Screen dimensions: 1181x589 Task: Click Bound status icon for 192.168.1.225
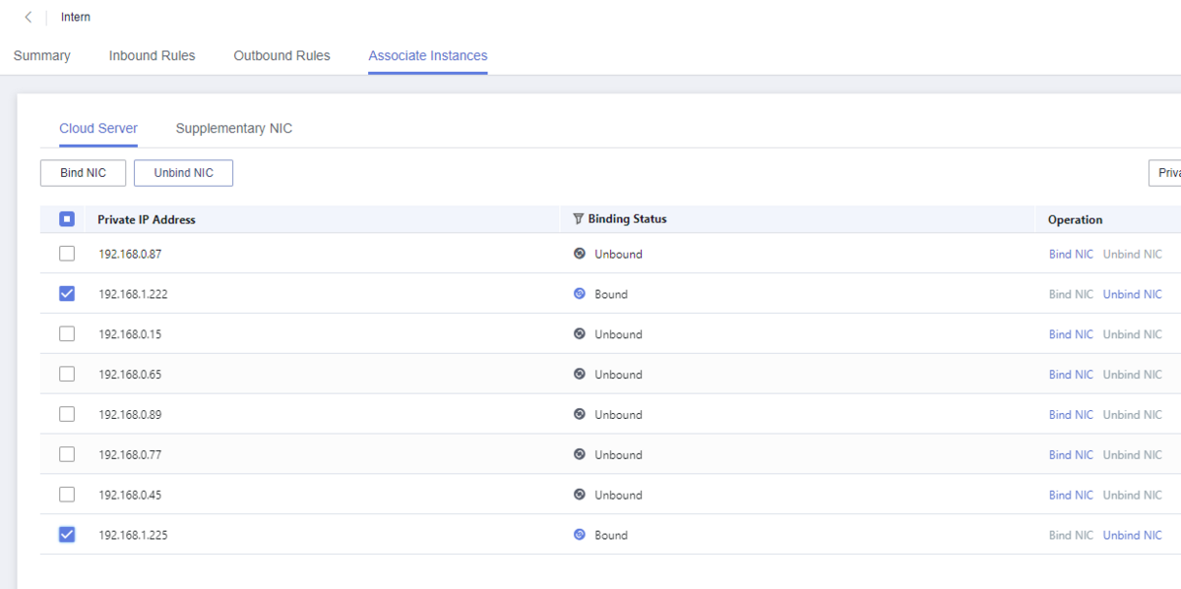[580, 535]
